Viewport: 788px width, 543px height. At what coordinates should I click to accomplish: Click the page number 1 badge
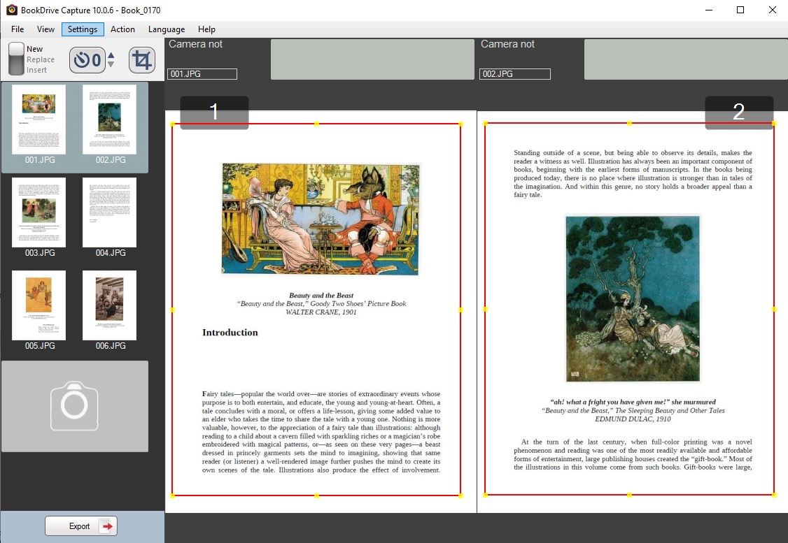click(x=214, y=112)
